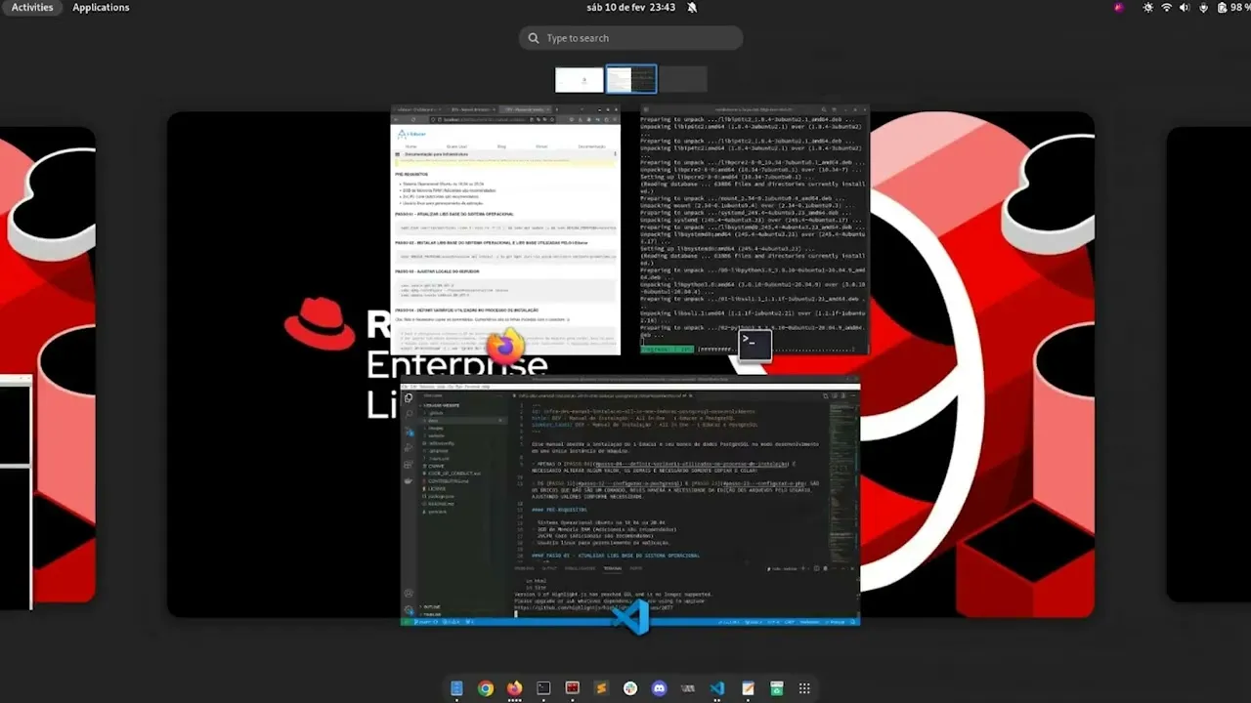Launch Google Chrome from the dock
The image size is (1251, 703).
click(486, 688)
